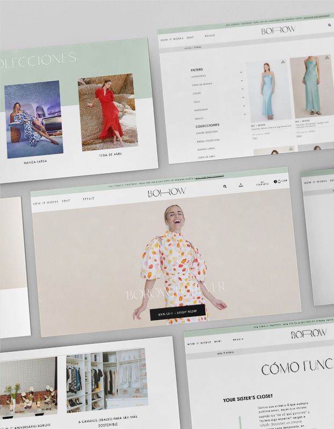Click the search magnifier in the homepage header

224,186
